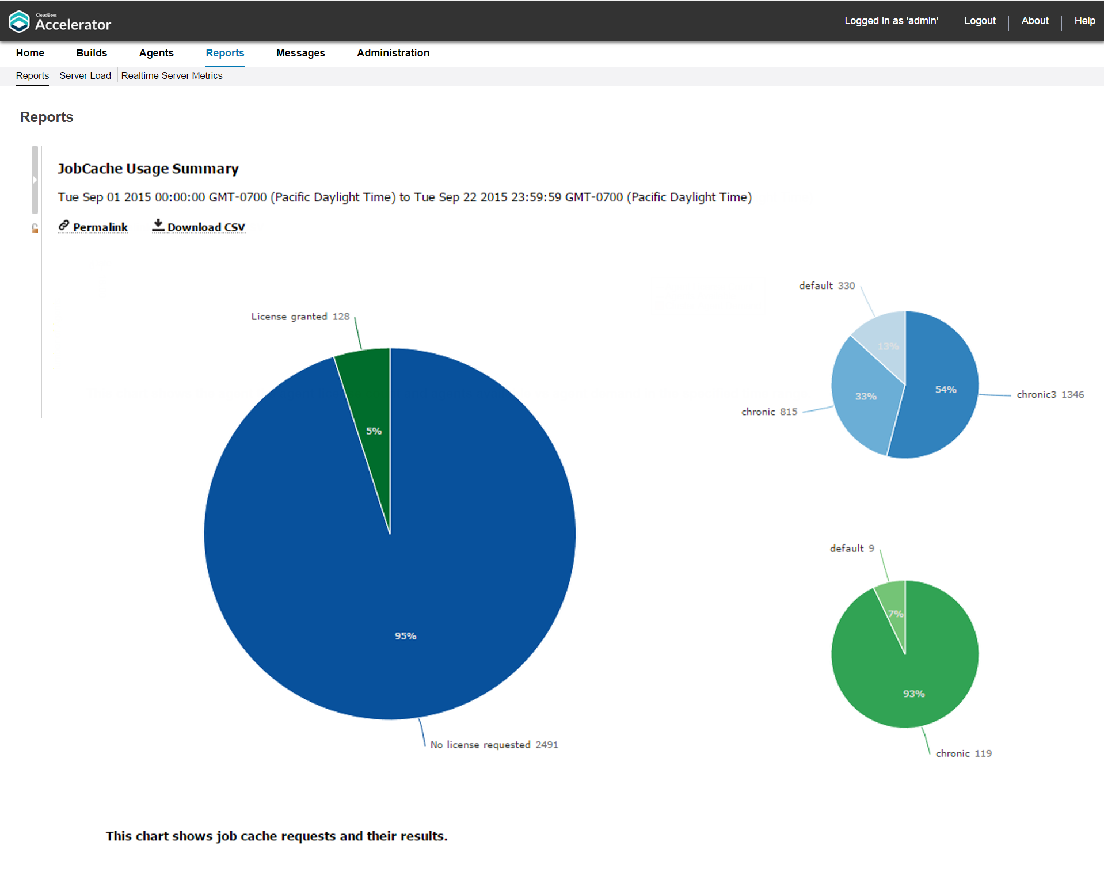This screenshot has width=1104, height=872.
Task: Click the "chronic3 1346" label
Action: coord(1050,394)
